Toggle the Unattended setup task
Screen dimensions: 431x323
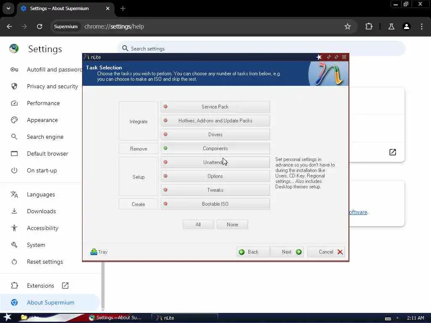pyautogui.click(x=215, y=162)
